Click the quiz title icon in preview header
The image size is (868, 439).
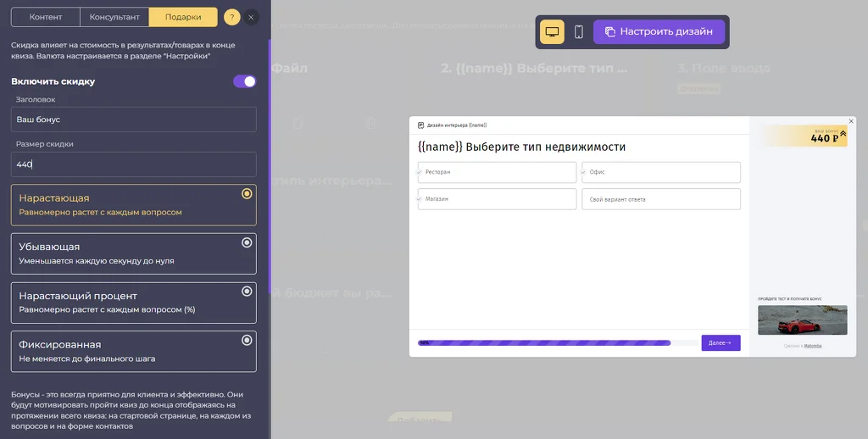click(420, 125)
